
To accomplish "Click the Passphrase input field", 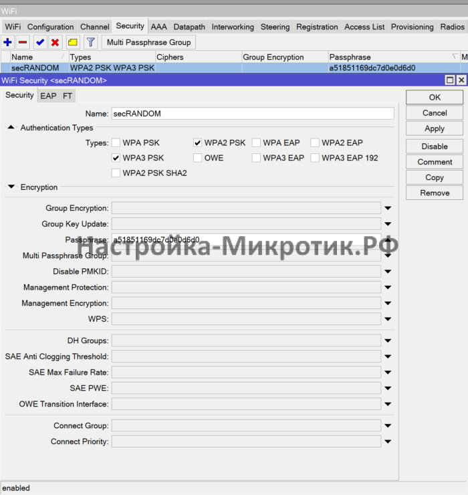I will (246, 239).
